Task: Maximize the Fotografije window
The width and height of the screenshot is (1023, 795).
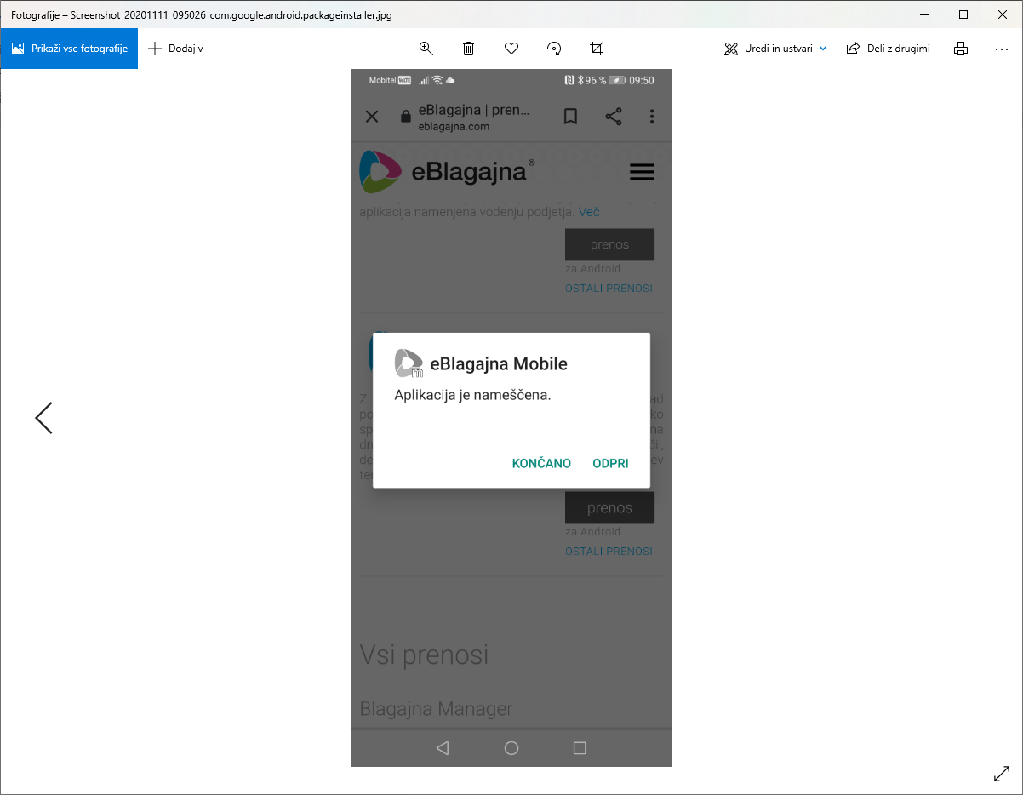Action: (963, 14)
